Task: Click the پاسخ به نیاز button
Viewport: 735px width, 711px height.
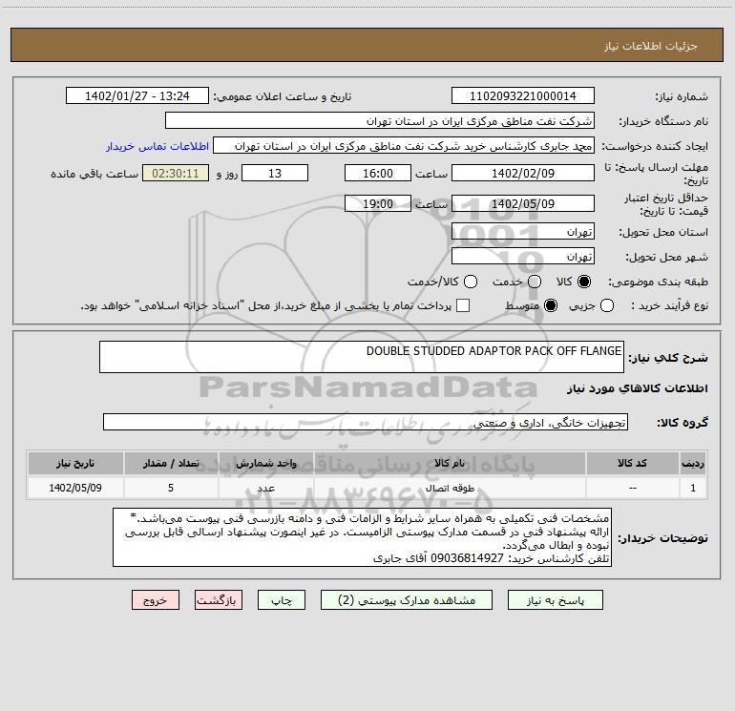Action: [x=555, y=600]
